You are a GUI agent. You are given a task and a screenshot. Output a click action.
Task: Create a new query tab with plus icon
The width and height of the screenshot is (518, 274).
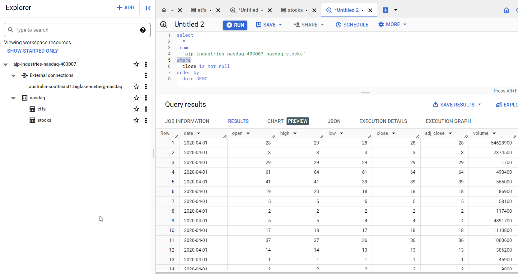click(x=385, y=10)
